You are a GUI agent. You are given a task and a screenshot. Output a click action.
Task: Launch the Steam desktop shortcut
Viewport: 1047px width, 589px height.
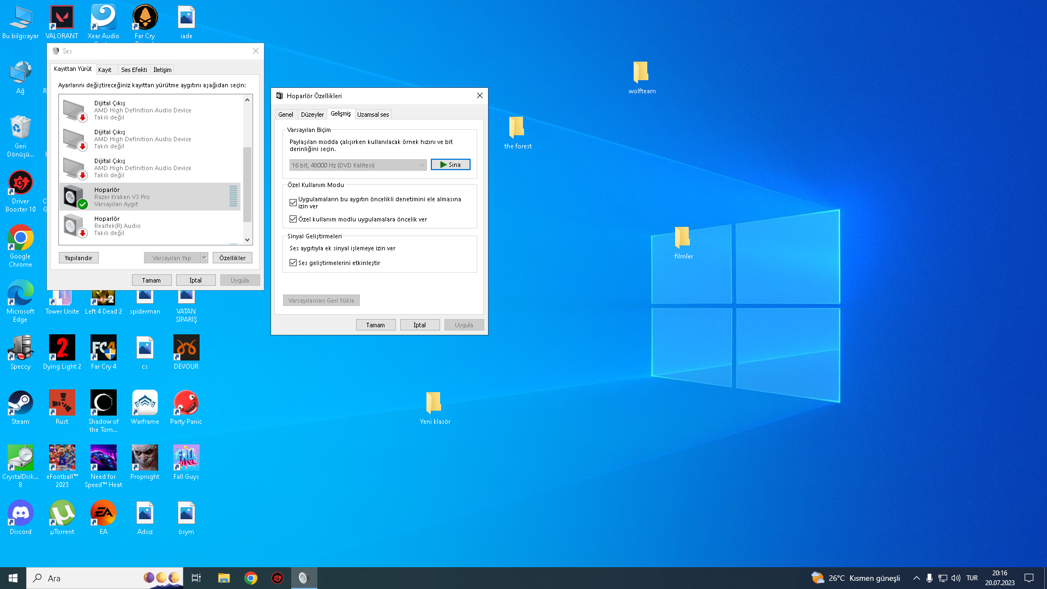coord(21,407)
